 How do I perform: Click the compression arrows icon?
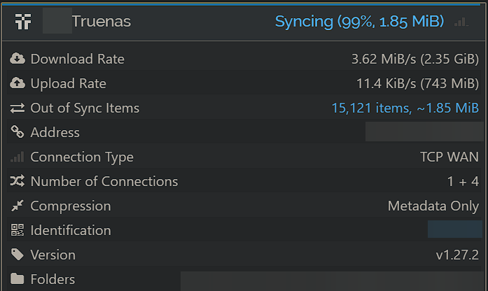tap(17, 206)
